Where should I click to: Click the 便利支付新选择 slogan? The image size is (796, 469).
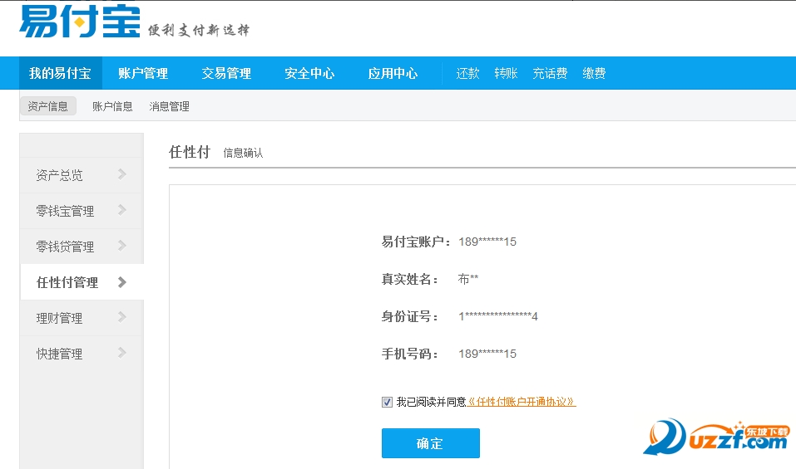pyautogui.click(x=199, y=31)
